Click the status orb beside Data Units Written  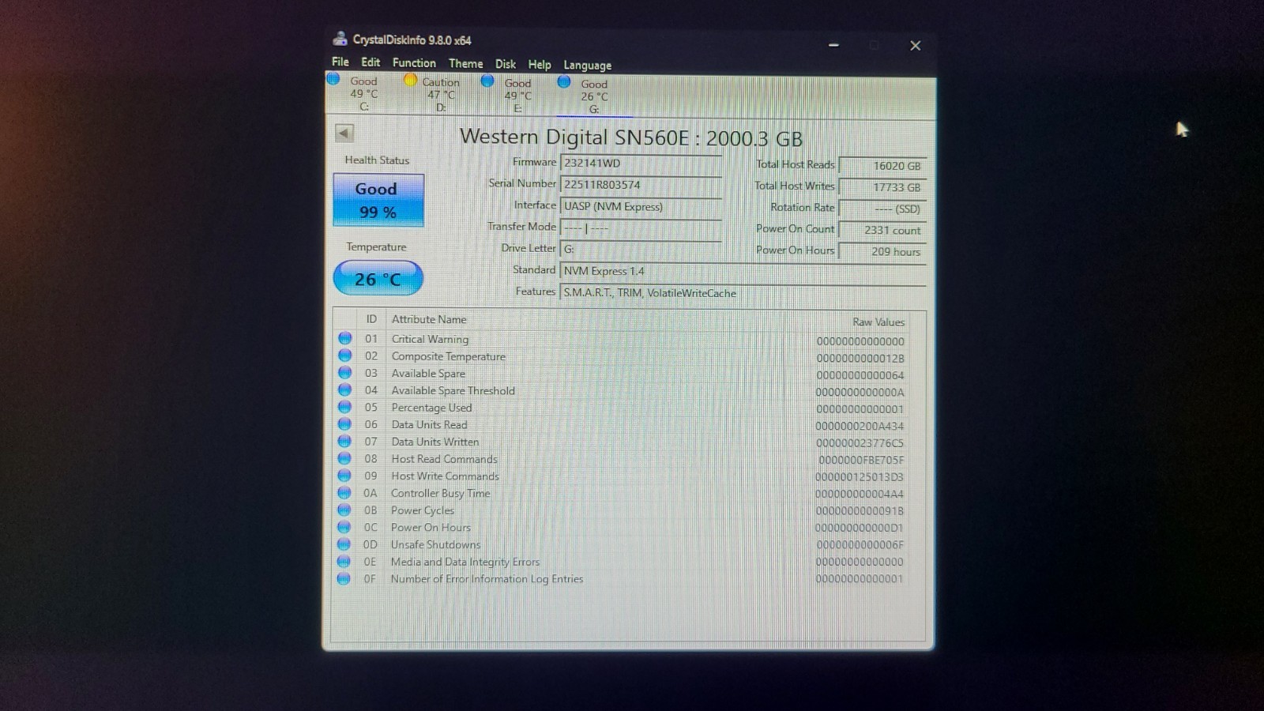coord(344,441)
